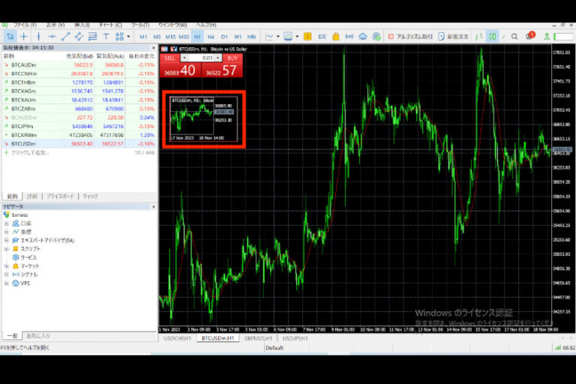Open the lot volume dropdown arrow

click(x=184, y=57)
